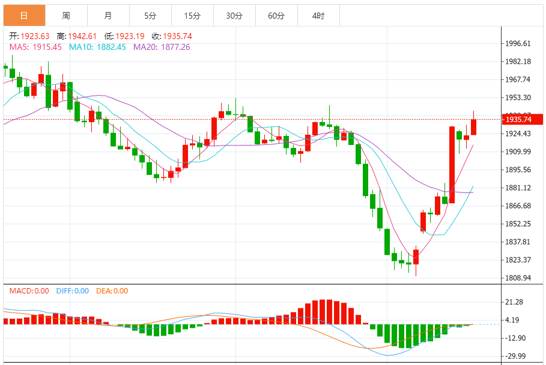Switch to the 月 monthly tab
The image size is (546, 365).
coord(108,16)
